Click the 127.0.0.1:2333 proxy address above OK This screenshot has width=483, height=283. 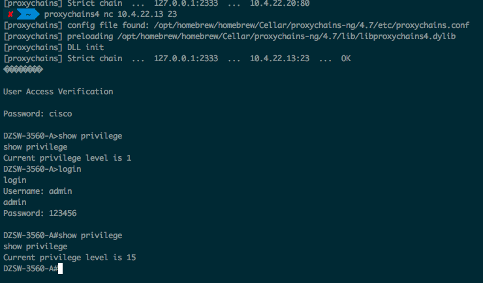tap(186, 59)
